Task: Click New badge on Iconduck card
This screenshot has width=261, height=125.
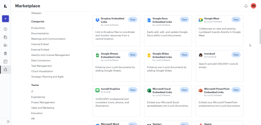Action: (236, 55)
